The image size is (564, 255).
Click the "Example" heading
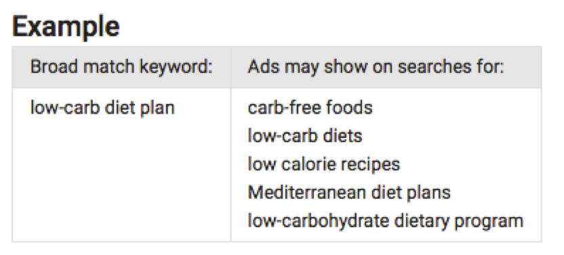pos(66,27)
